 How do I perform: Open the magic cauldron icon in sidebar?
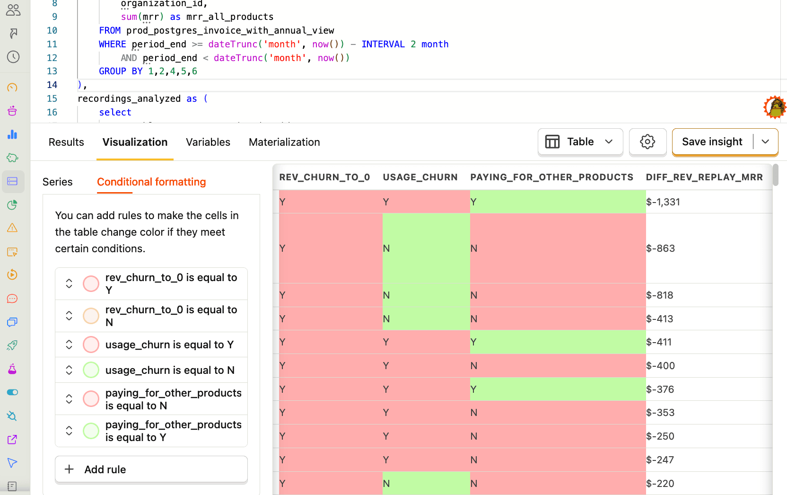(13, 111)
